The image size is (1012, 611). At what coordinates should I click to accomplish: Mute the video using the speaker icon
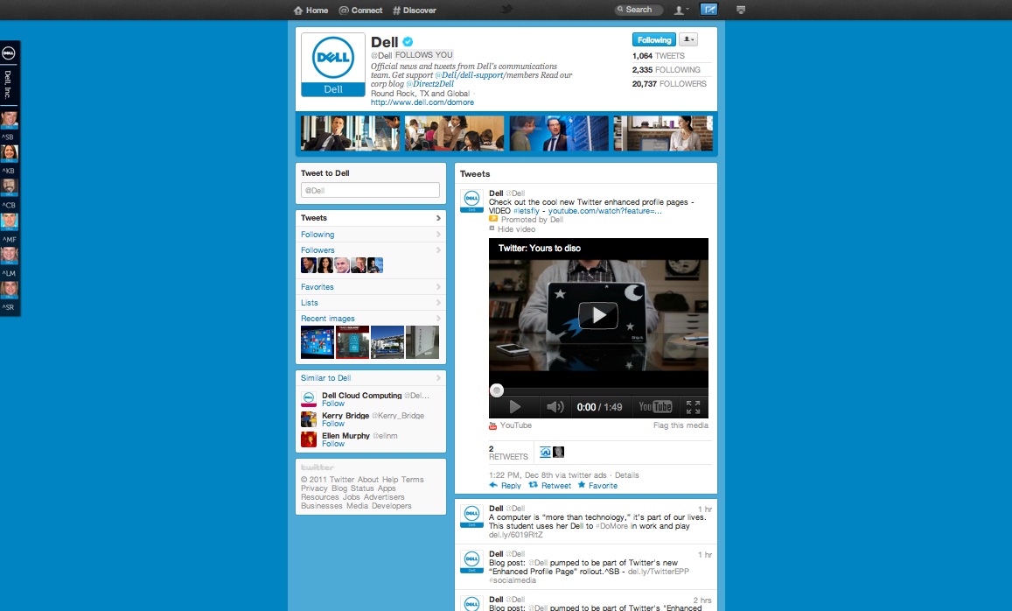click(555, 407)
